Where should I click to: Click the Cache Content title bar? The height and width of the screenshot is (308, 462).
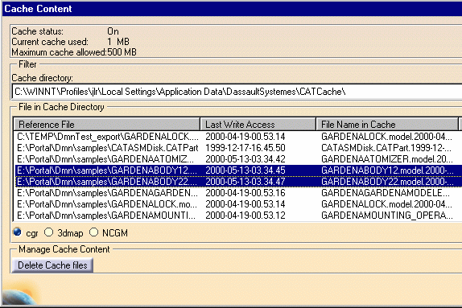232,9
